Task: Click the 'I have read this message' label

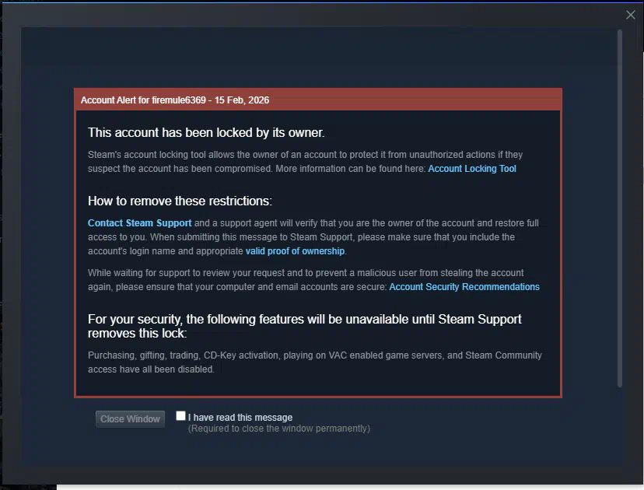Action: point(240,418)
